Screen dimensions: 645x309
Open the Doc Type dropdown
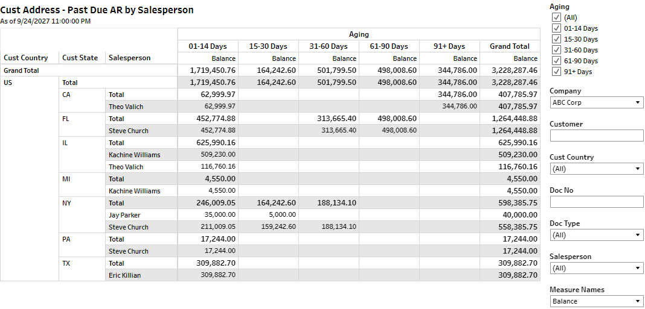(x=596, y=235)
